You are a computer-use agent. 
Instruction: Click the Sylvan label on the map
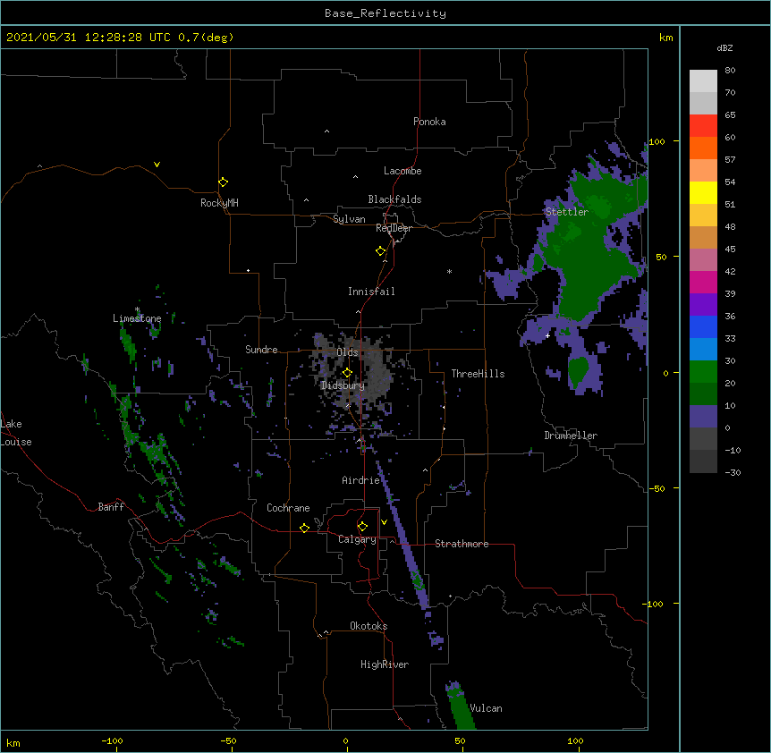(349, 219)
